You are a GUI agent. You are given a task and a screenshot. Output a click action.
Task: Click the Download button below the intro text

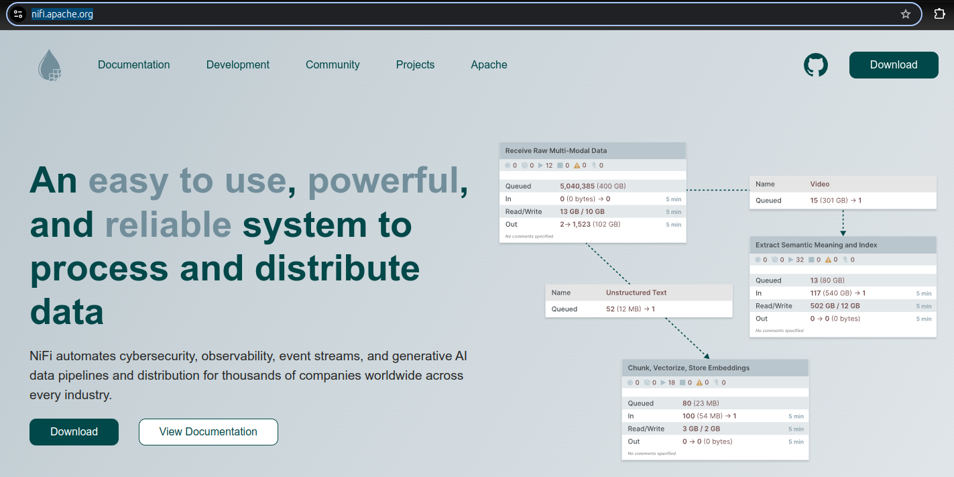pos(74,432)
